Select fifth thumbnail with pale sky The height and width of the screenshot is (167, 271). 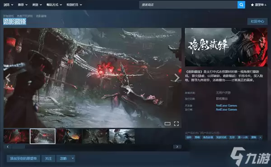pyautogui.click(x=122, y=136)
